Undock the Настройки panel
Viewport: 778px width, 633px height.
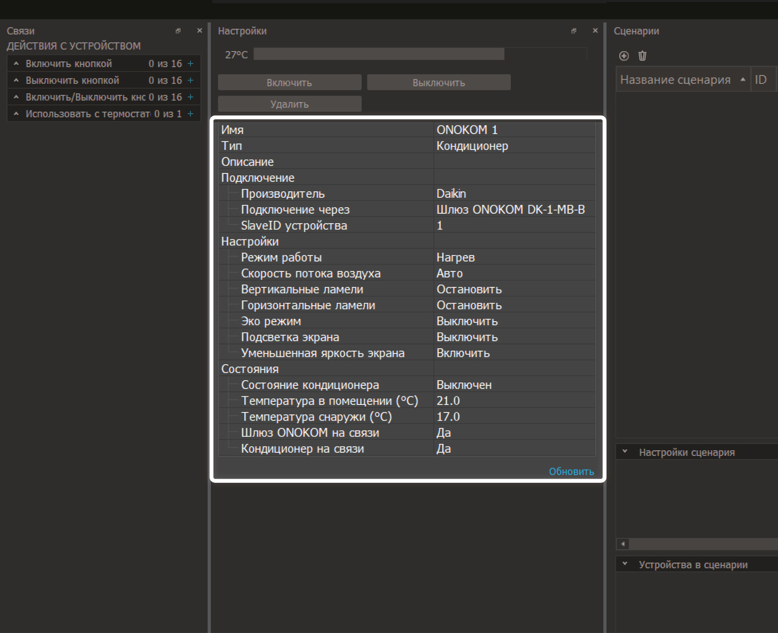pyautogui.click(x=574, y=31)
